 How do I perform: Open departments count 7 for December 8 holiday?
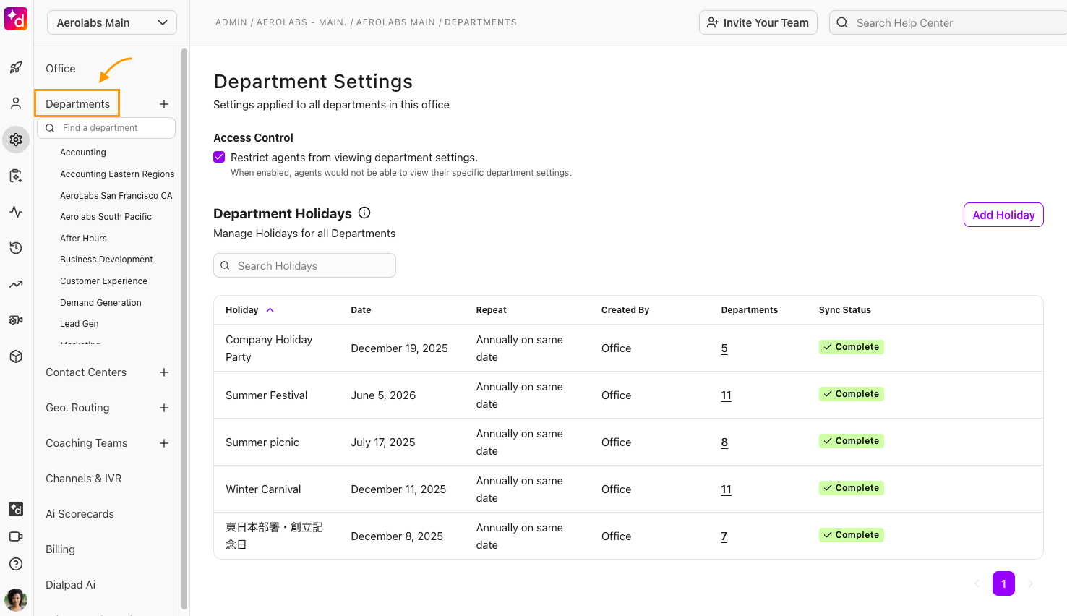coord(724,536)
